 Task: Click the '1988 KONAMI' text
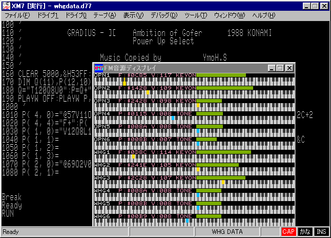click(x=250, y=33)
